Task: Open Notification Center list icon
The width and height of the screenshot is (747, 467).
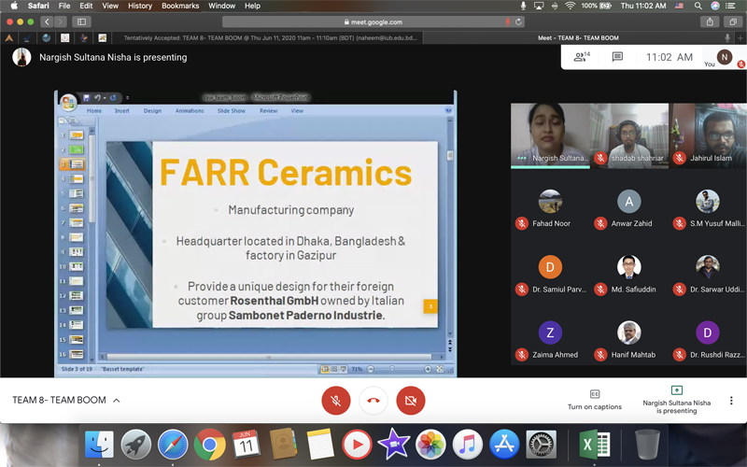Action: pos(730,6)
